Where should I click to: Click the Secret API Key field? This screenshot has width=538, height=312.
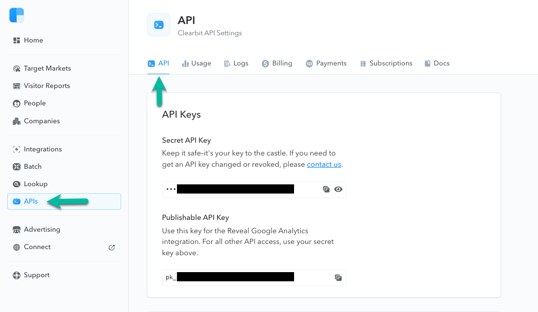[254, 189]
